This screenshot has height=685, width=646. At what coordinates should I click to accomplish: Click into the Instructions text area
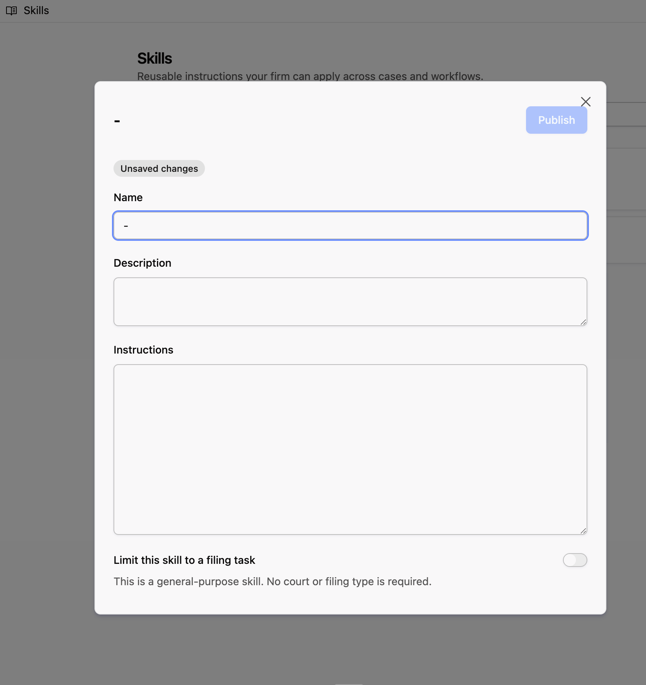pos(350,450)
